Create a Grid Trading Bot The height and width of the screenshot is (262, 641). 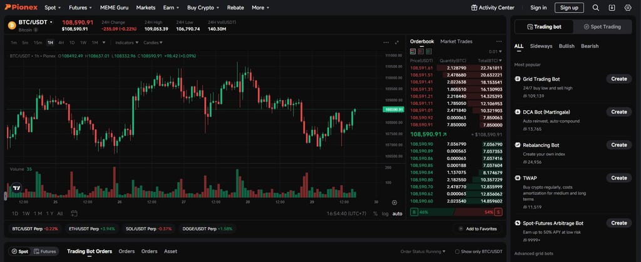618,79
